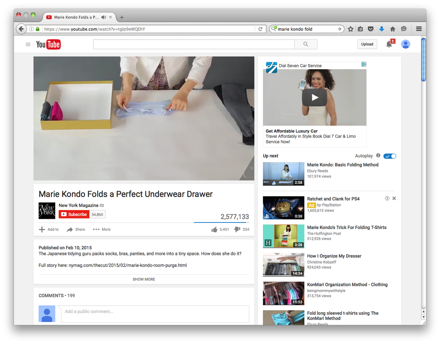The width and height of the screenshot is (440, 344).
Task: Turn off Autoplay switch
Action: pos(390,156)
